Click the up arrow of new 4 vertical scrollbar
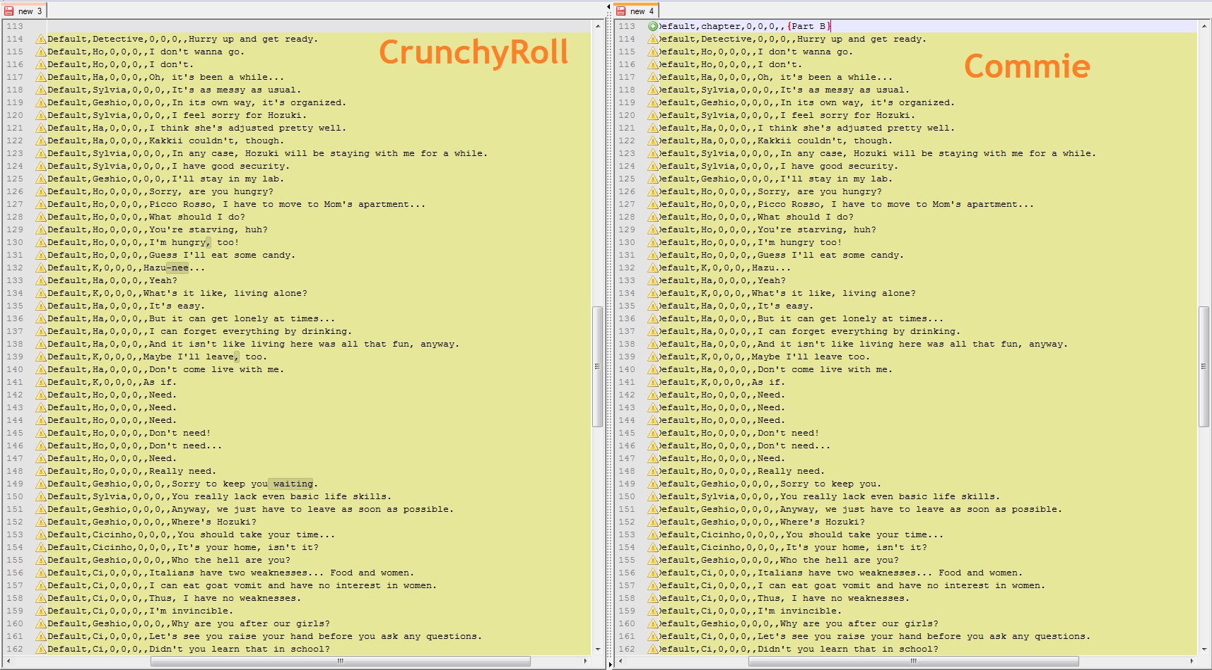This screenshot has width=1212, height=670. tap(1204, 26)
